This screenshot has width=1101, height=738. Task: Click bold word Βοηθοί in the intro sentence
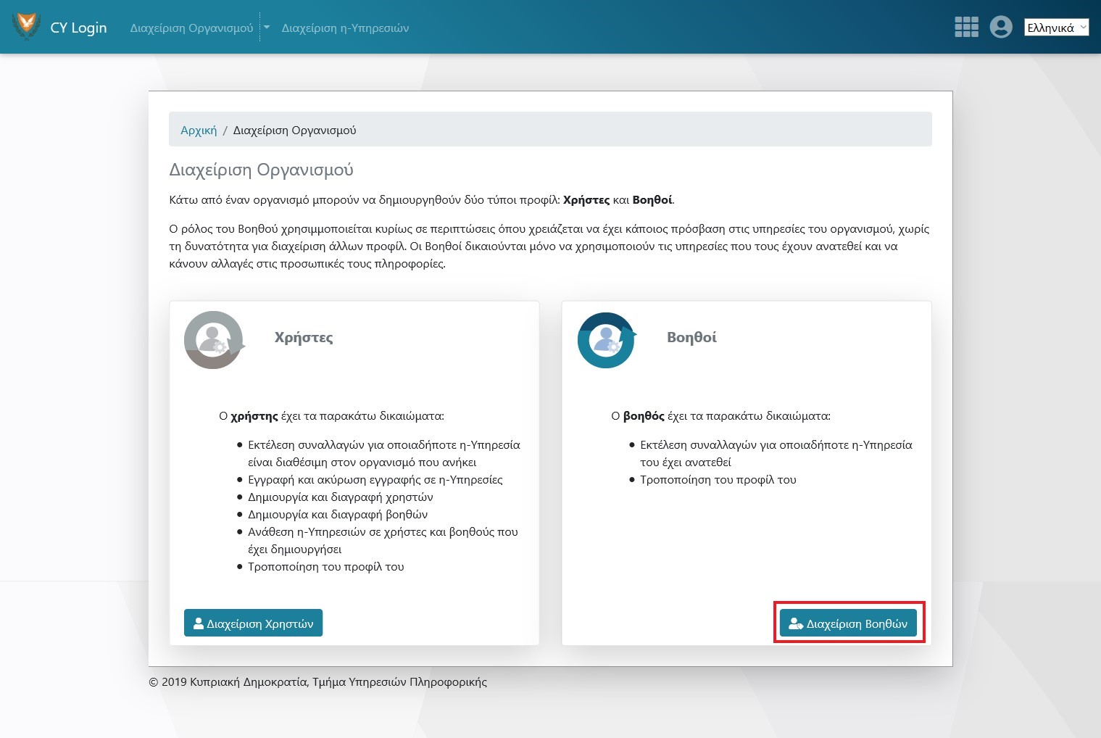pyautogui.click(x=652, y=200)
